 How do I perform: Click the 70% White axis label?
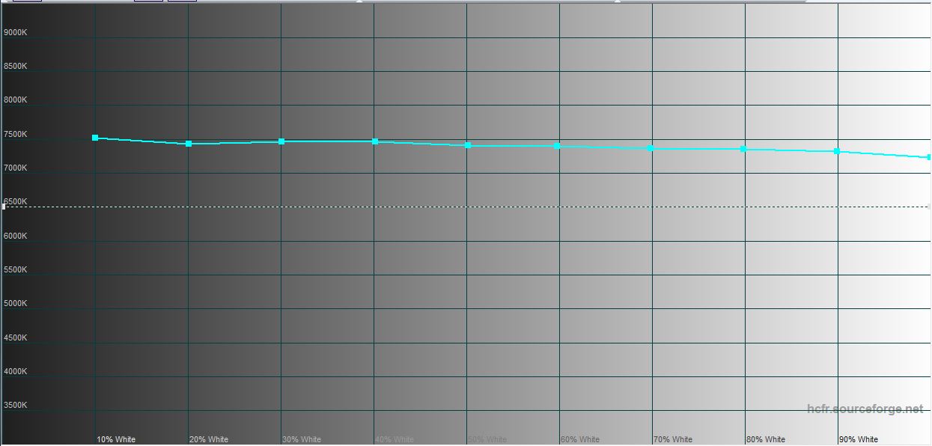point(672,439)
